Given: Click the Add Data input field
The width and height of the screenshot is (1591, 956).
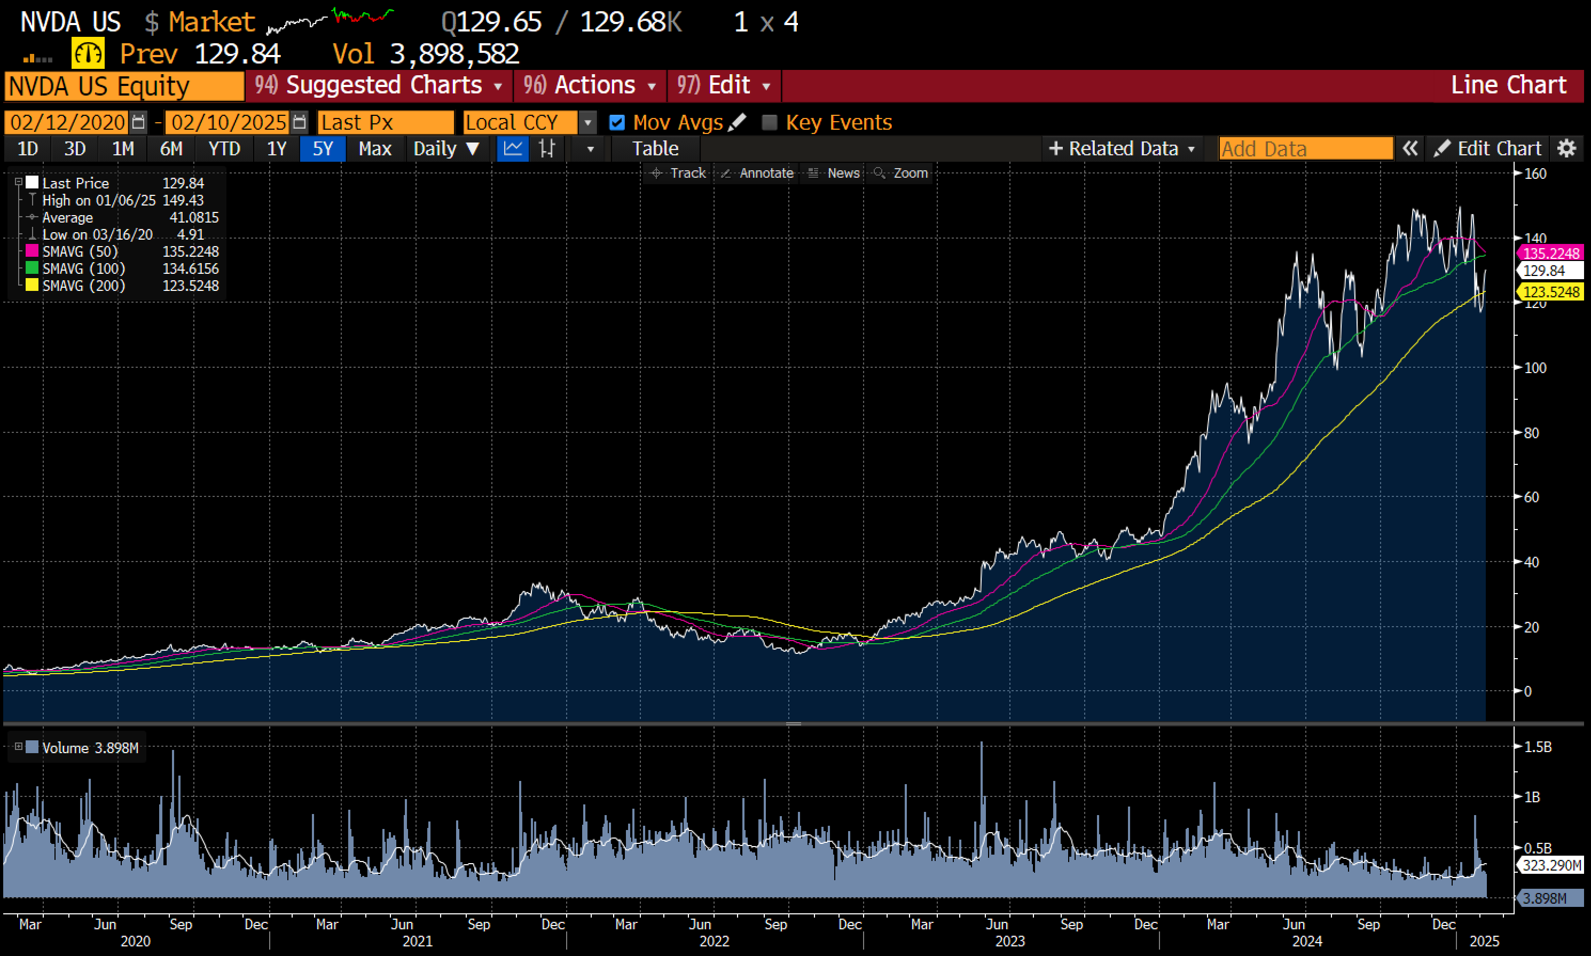Looking at the screenshot, I should 1306,149.
